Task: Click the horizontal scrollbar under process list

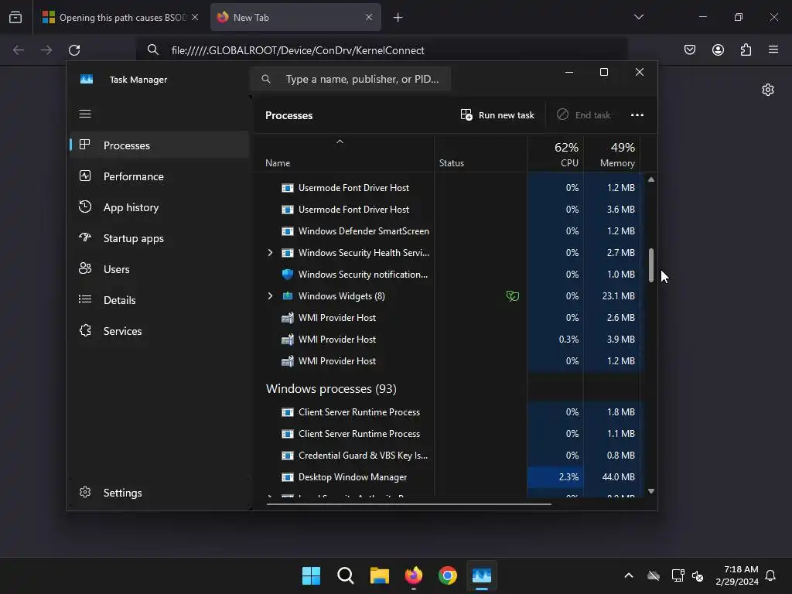Action: pyautogui.click(x=408, y=504)
